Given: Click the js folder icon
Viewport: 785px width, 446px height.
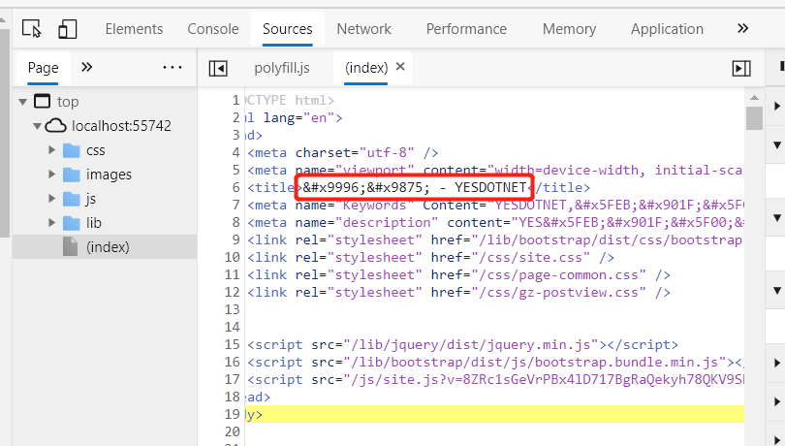Looking at the screenshot, I should pyautogui.click(x=71, y=199).
